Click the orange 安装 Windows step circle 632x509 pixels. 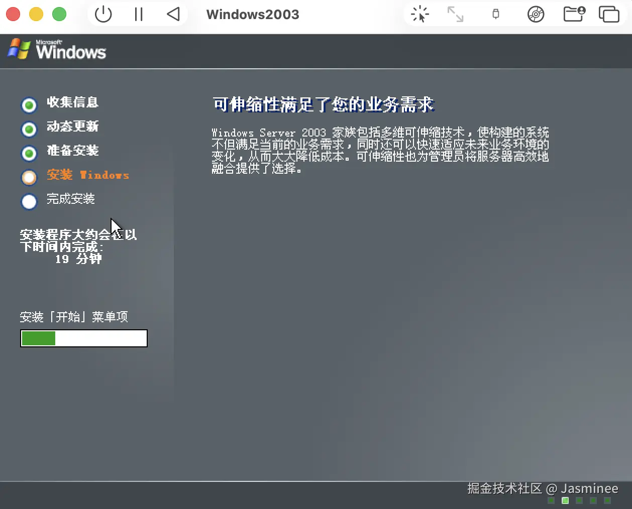point(29,177)
